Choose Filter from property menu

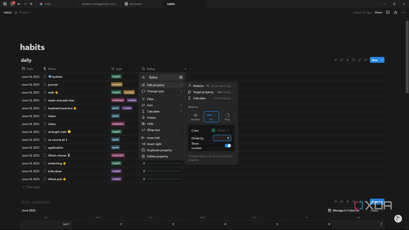click(x=162, y=99)
